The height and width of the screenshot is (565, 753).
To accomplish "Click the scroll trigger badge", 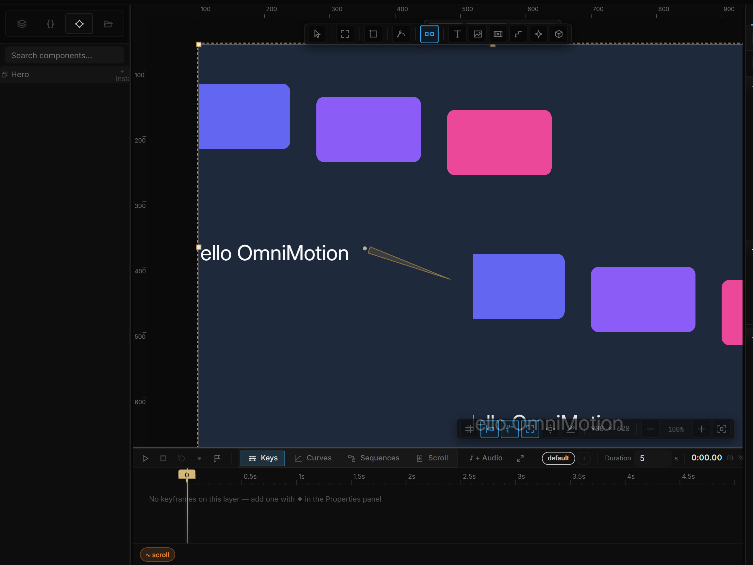I will point(157,555).
